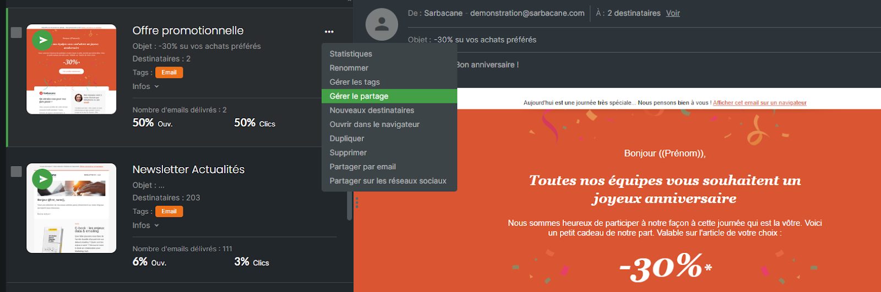Click preview header Objet : -30% line

click(x=472, y=40)
